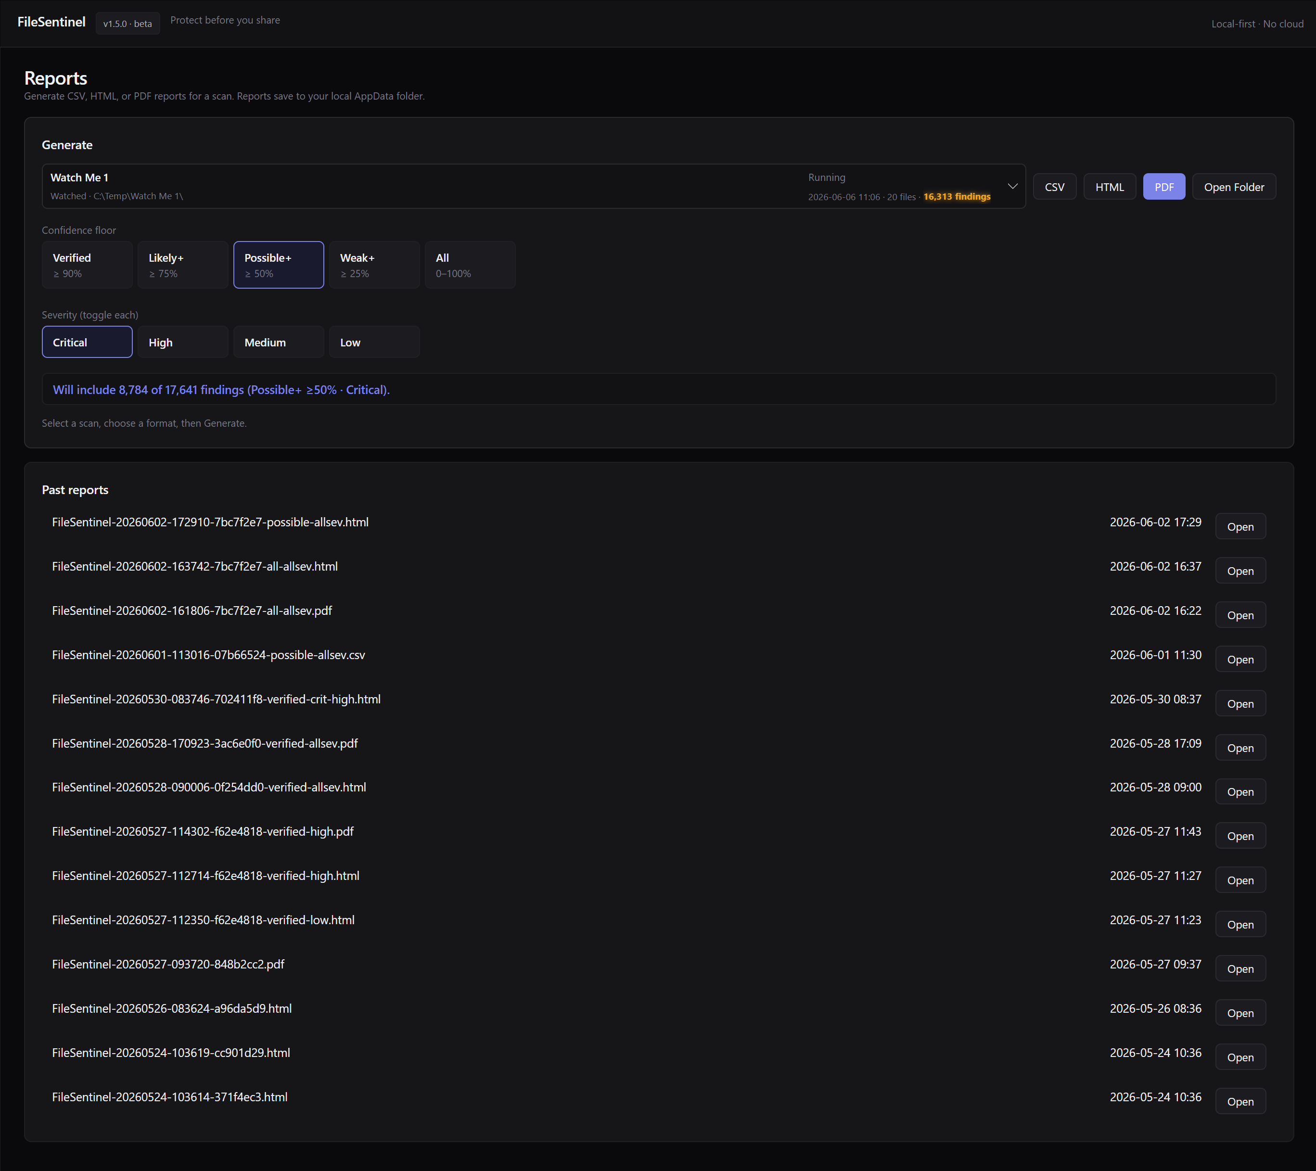The width and height of the screenshot is (1316, 1171).
Task: Select filename FileSentinel-20260527-112714-f62e4818-verified-high.html
Action: [x=206, y=876]
